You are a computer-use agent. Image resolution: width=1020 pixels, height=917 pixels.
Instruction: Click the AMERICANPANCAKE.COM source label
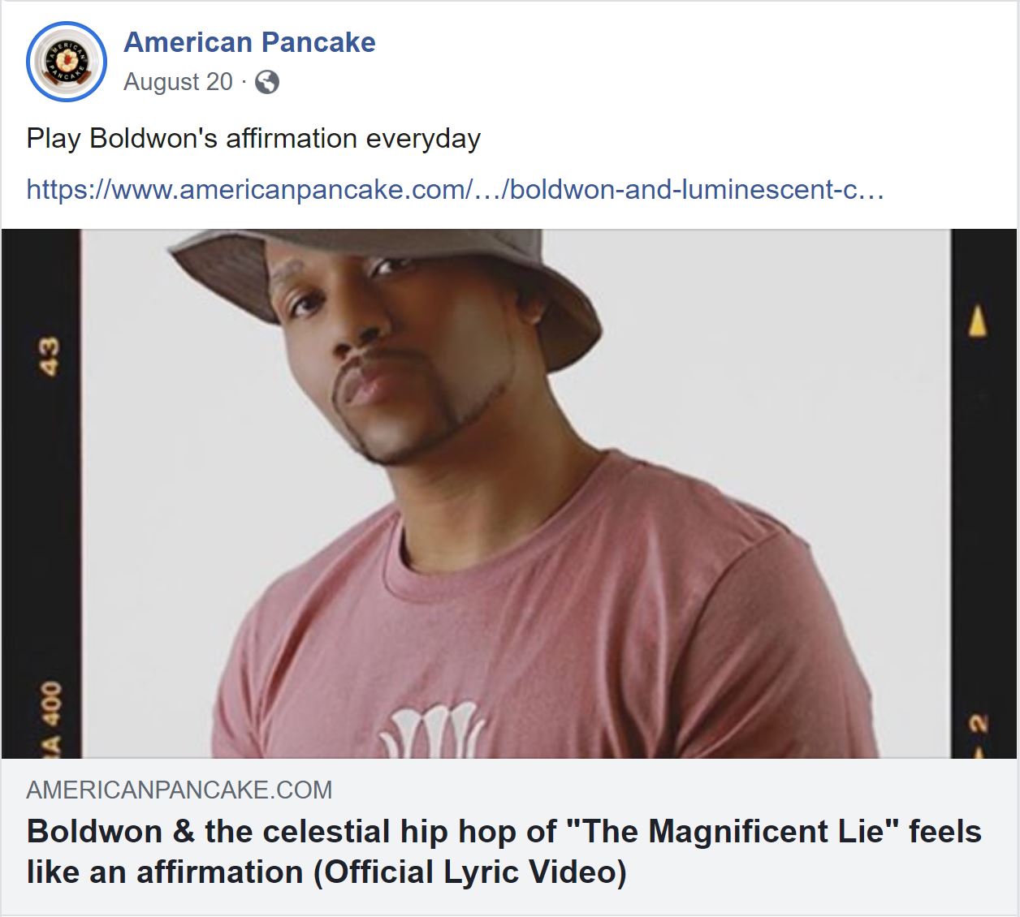point(179,789)
